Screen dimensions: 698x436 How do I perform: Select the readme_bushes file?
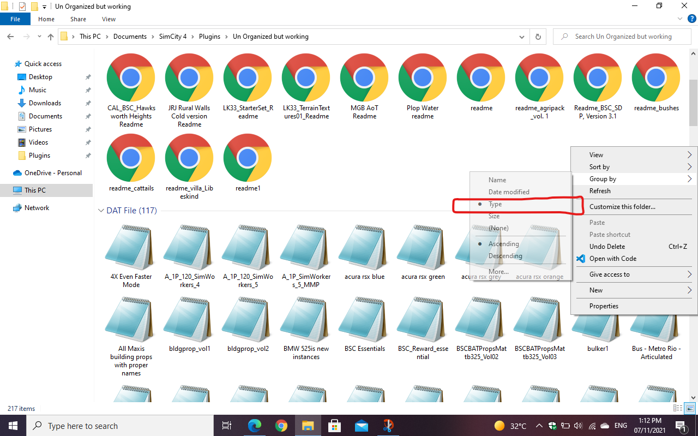tap(656, 82)
